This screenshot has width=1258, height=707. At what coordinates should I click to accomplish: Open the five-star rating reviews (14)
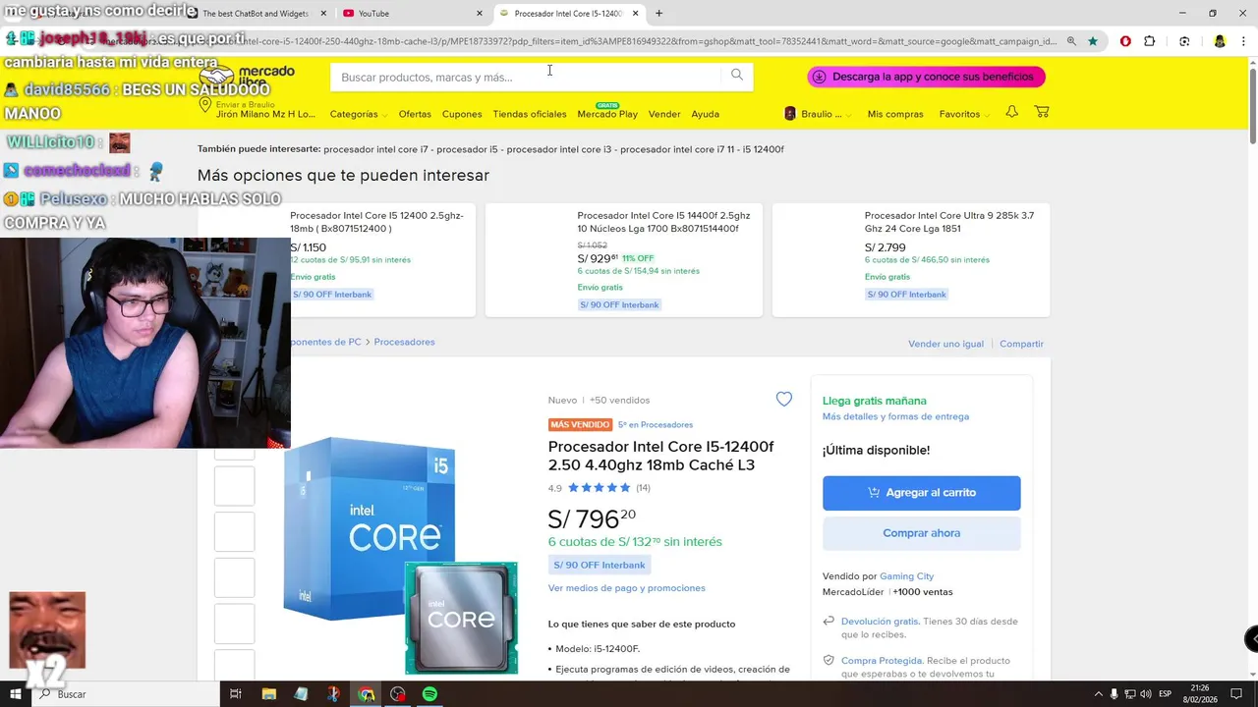coord(600,488)
